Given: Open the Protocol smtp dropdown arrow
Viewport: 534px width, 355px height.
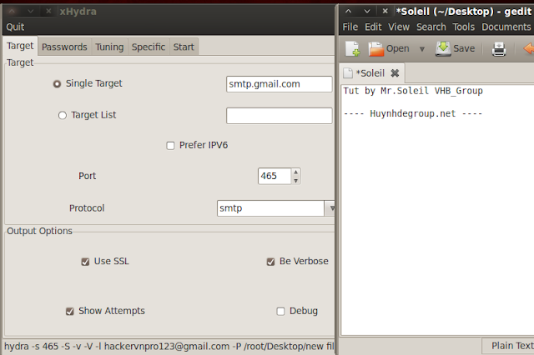Looking at the screenshot, I should 330,208.
